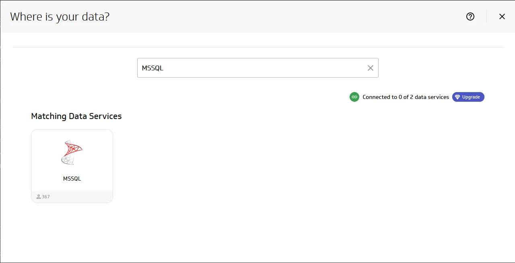Click the middle of the search box
Viewport: 515px width, 263px height.
(x=257, y=68)
